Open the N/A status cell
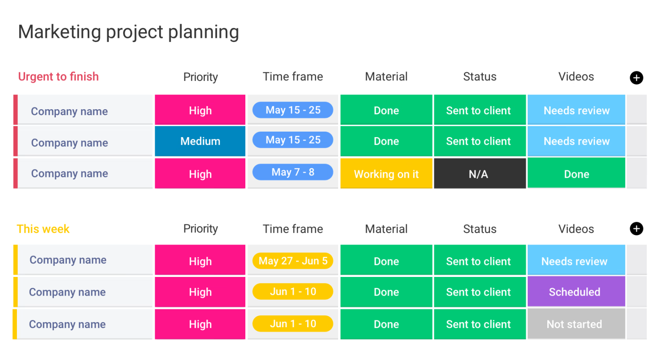Viewport: 659px width, 361px height. coord(479,174)
